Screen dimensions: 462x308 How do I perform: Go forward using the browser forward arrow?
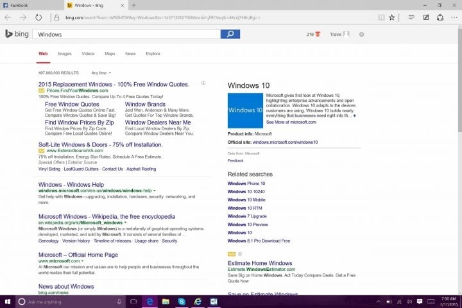pyautogui.click(x=23, y=17)
